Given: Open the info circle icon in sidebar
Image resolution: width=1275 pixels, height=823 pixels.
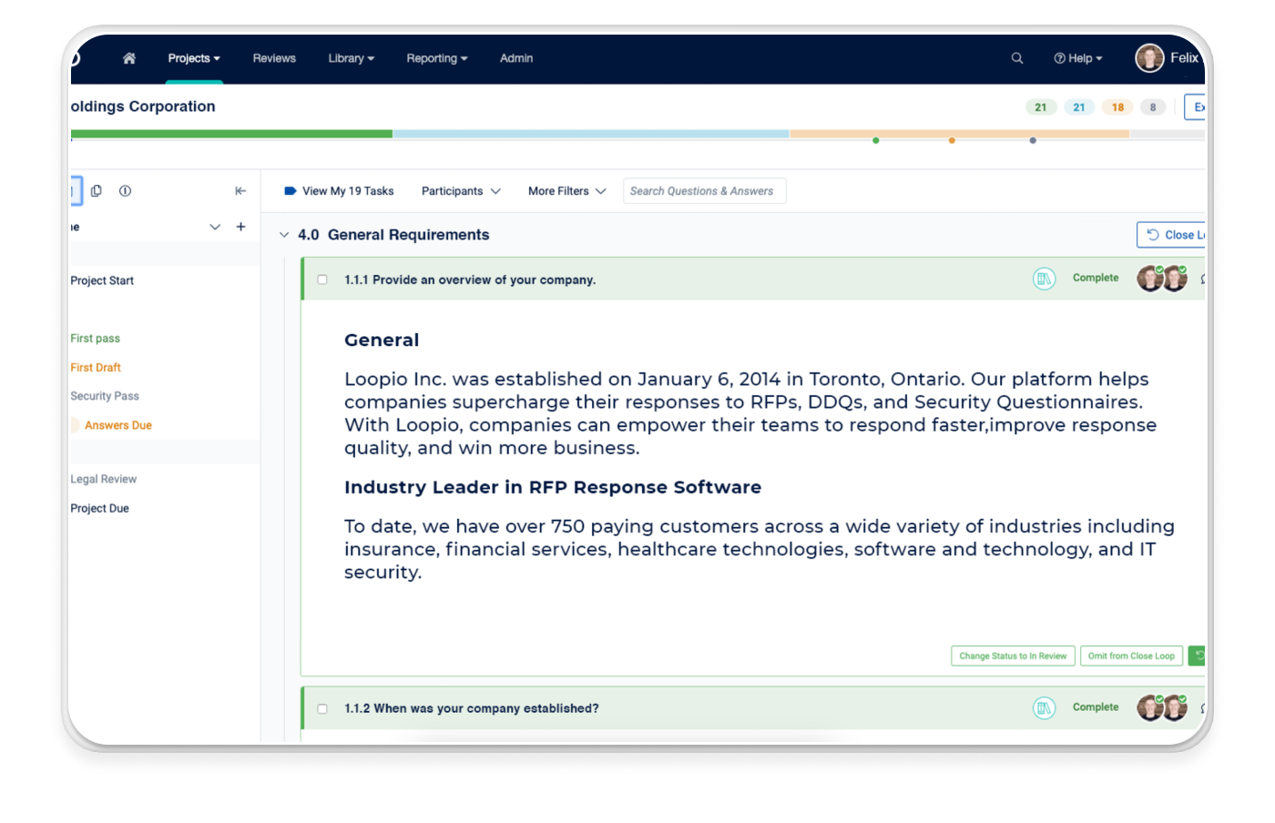Looking at the screenshot, I should click(126, 191).
